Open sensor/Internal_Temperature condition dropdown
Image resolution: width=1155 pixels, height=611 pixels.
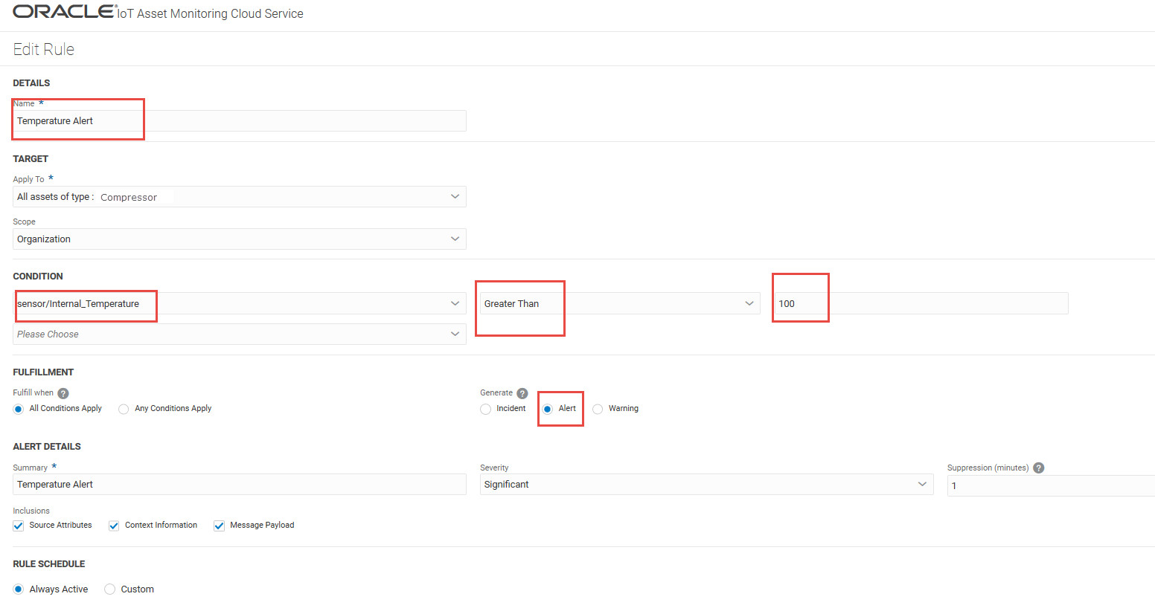coord(240,303)
